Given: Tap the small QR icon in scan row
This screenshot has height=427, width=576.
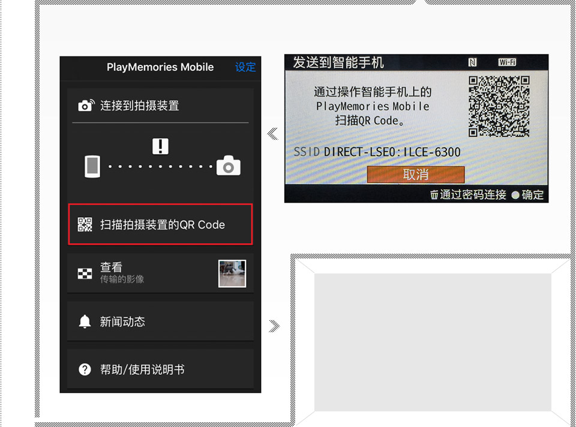Looking at the screenshot, I should [x=85, y=225].
